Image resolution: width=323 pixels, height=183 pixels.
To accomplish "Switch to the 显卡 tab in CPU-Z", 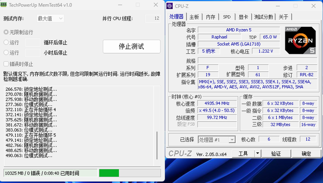I will pyautogui.click(x=243, y=17).
